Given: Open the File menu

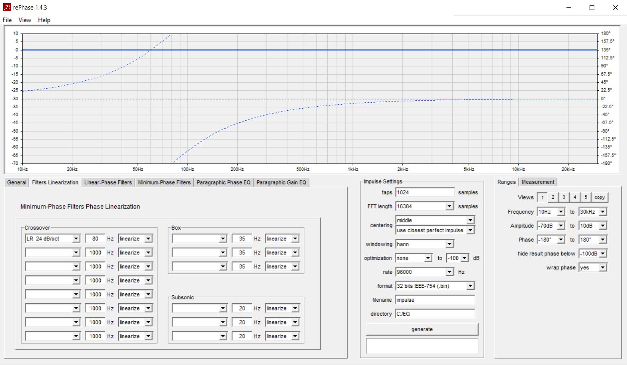Looking at the screenshot, I should tap(7, 20).
